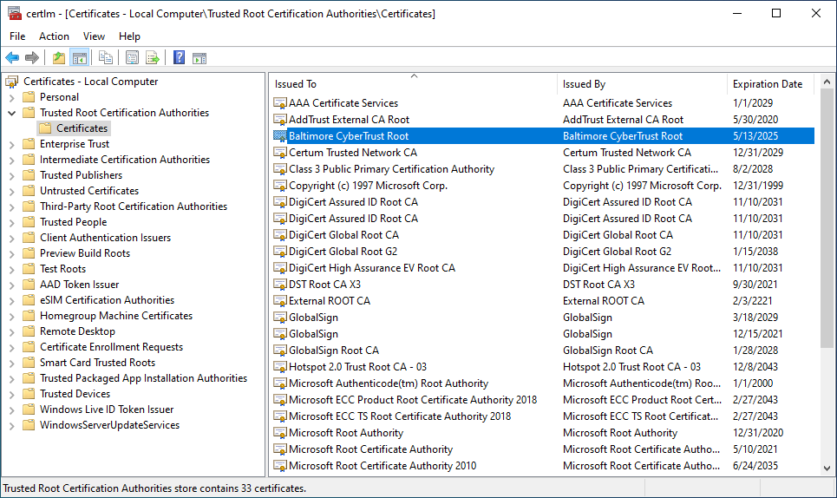
Task: Select WindowsServerUpdateServices store
Action: (x=109, y=425)
